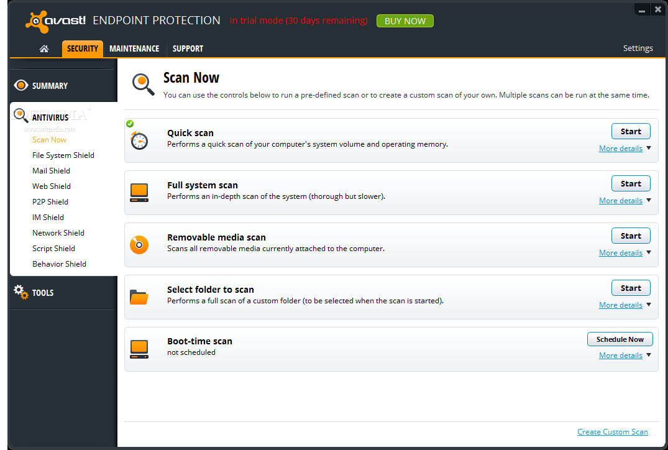Open Settings
The width and height of the screenshot is (668, 450).
coord(638,48)
